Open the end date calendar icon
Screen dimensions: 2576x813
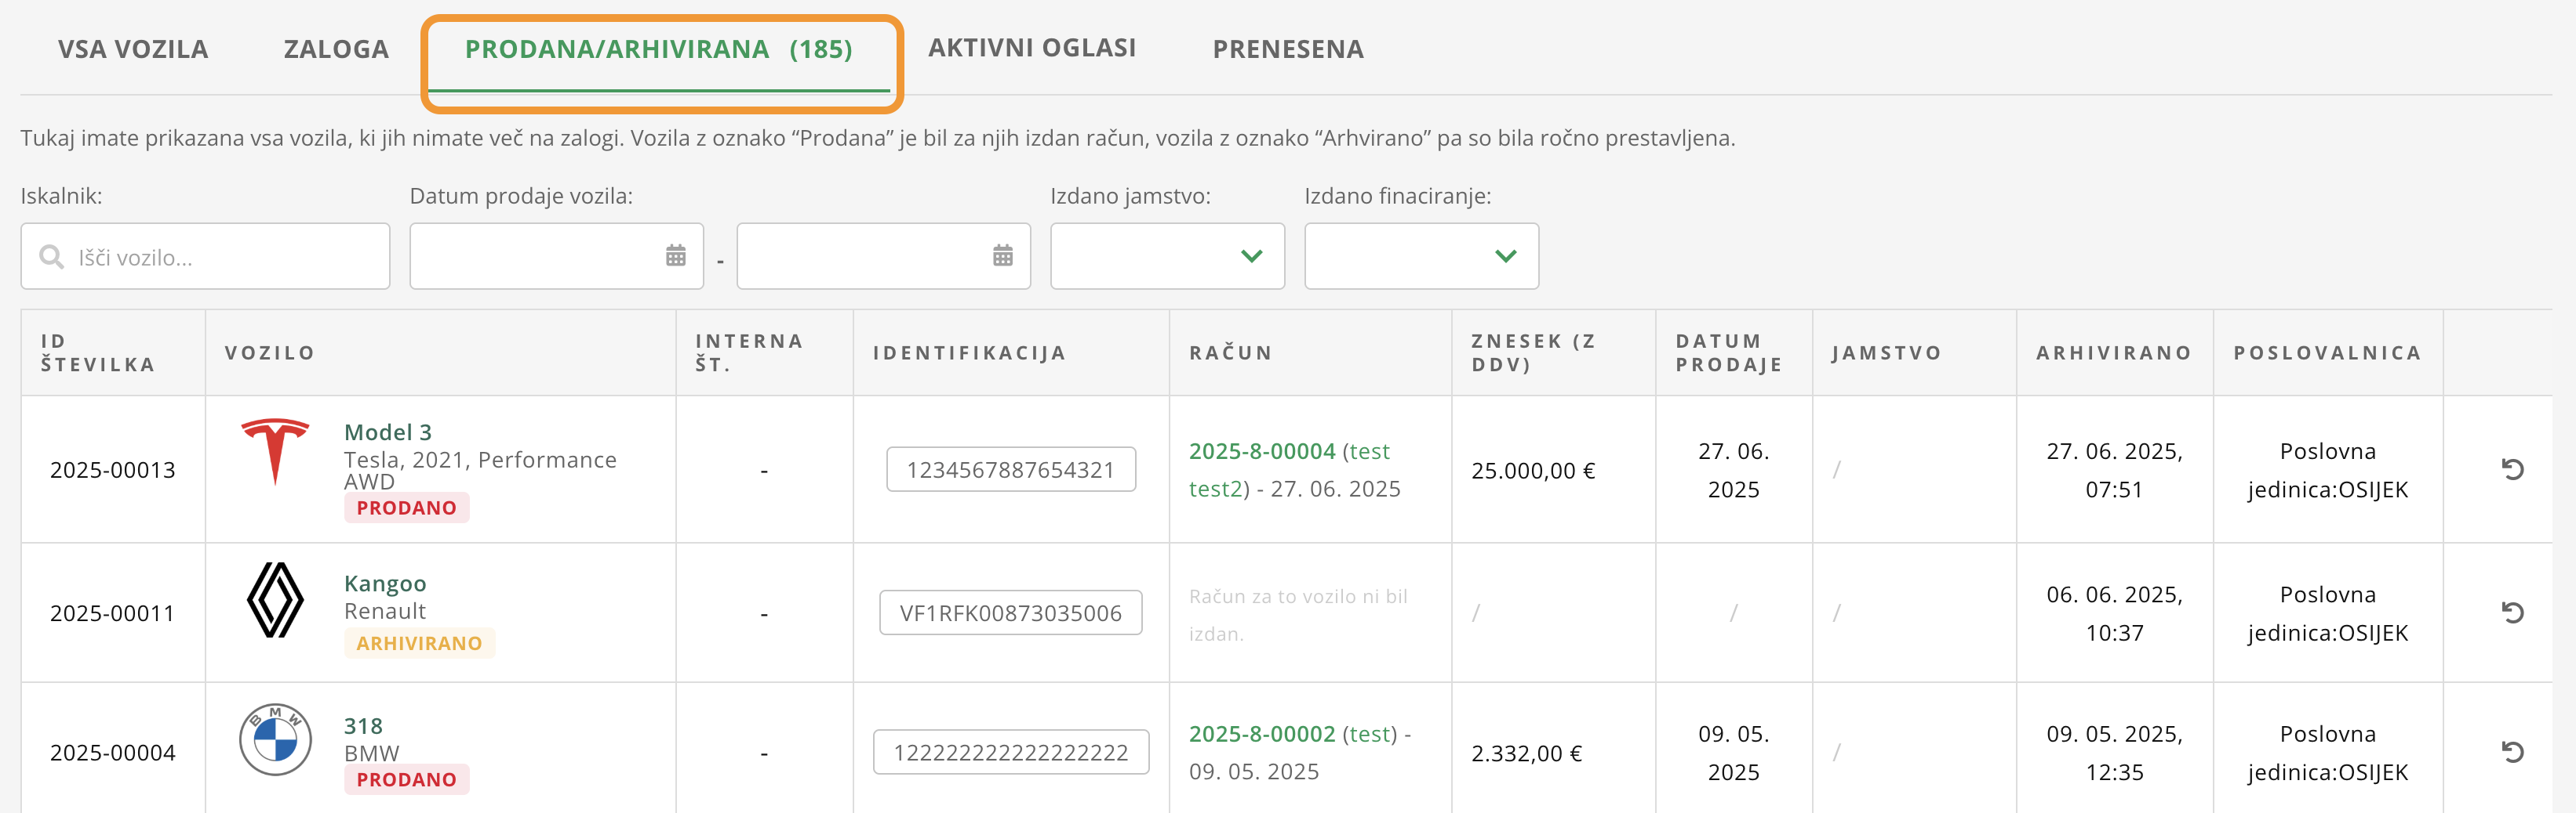click(x=1003, y=255)
